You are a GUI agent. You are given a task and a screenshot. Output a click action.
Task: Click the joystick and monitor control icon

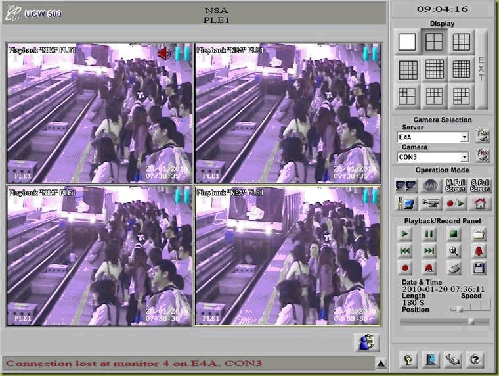click(406, 203)
